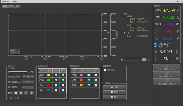The image size is (183, 106).
Task: Enable the D+ display checkbox
Action: pos(63,85)
